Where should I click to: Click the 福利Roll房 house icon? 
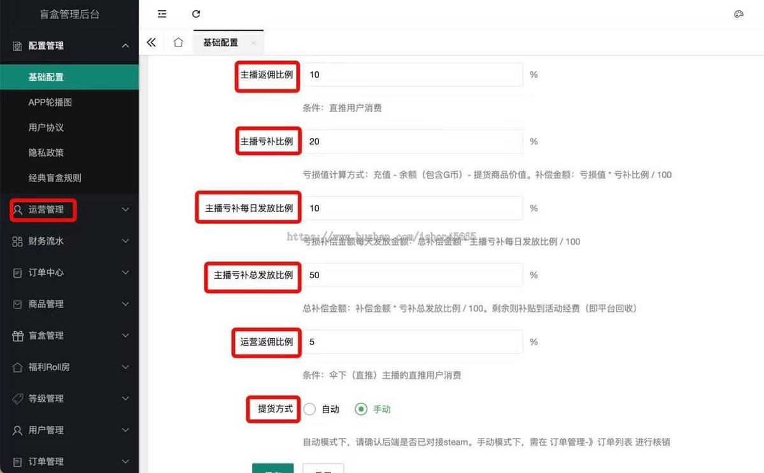[17, 367]
